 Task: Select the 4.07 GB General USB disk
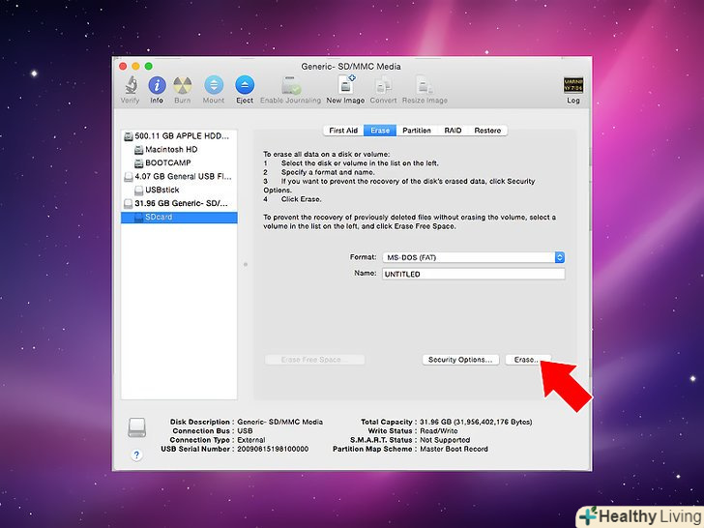coord(179,176)
